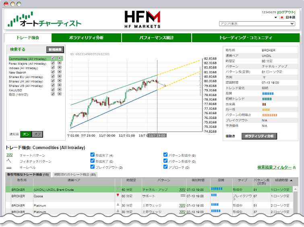Uncheck chart pattern 形成完了 (4) checkbox
This screenshot has height=227, width=304.
(93, 155)
